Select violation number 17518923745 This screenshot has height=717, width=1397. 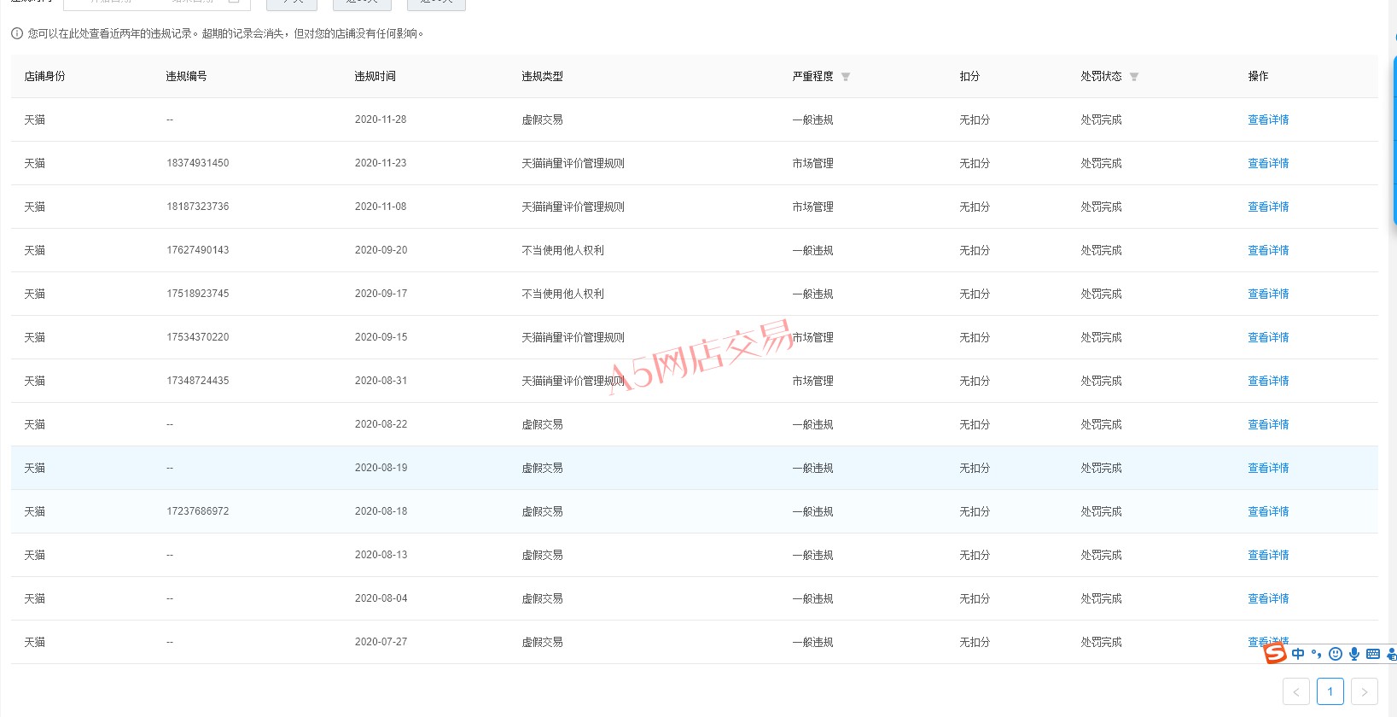(198, 294)
